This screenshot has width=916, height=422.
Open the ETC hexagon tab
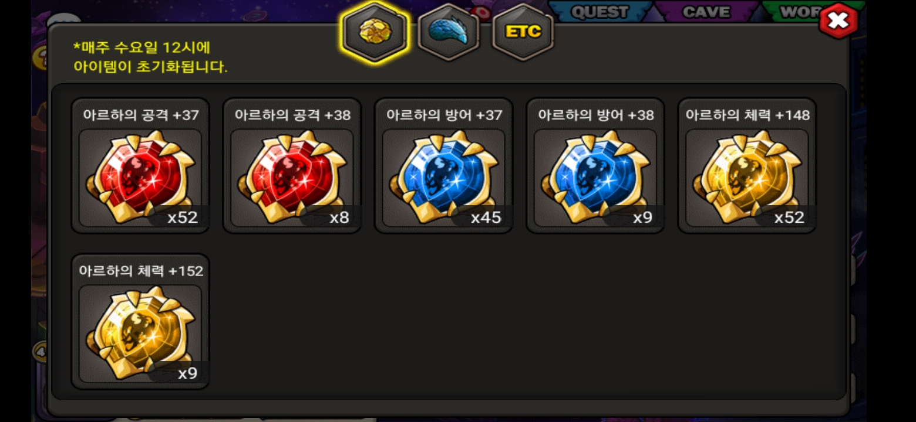pyautogui.click(x=523, y=32)
